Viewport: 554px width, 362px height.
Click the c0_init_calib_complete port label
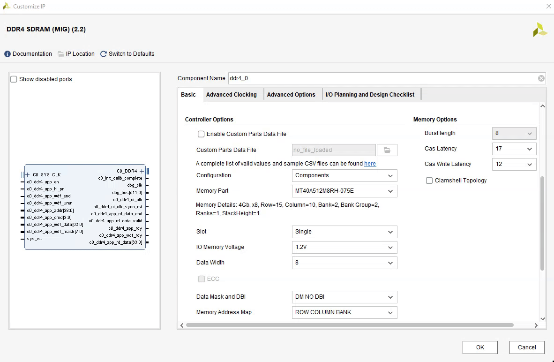click(120, 178)
